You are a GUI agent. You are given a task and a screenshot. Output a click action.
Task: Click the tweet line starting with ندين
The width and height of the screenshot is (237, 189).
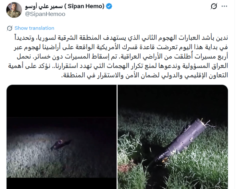pyautogui.click(x=121, y=38)
